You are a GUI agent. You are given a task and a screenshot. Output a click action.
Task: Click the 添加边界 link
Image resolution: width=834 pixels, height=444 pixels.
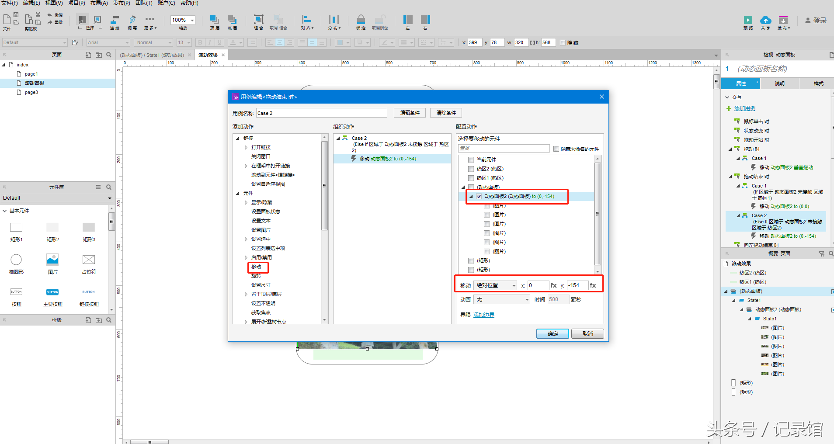pos(484,315)
